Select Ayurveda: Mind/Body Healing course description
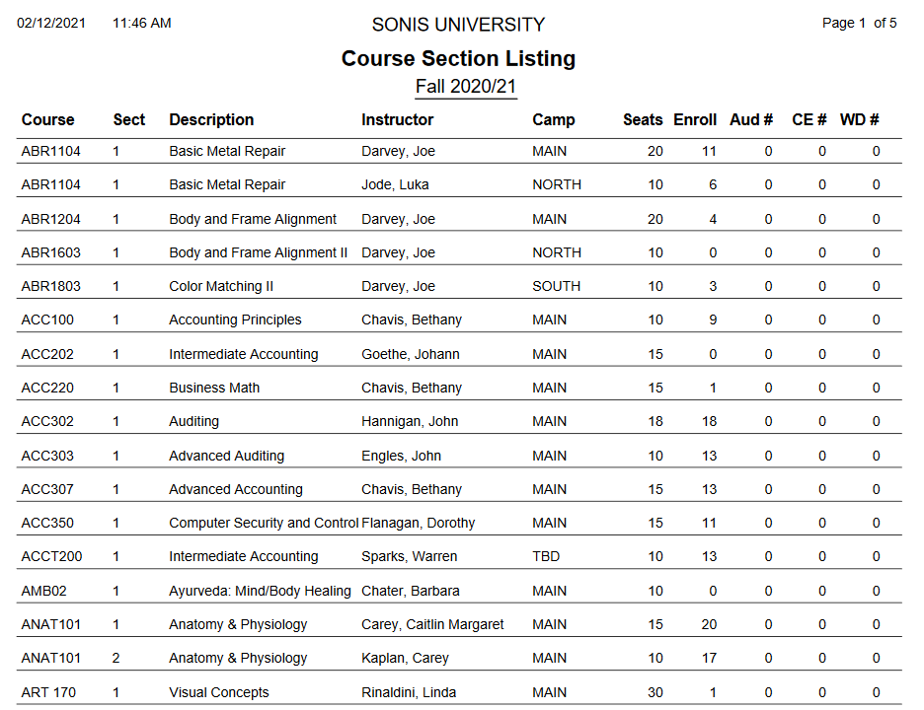The height and width of the screenshot is (710, 924). 260,591
